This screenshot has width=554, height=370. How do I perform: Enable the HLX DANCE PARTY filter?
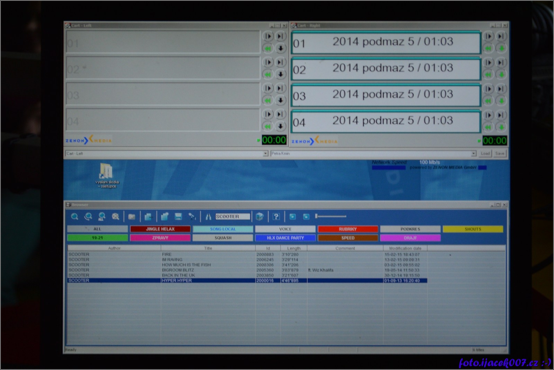(x=285, y=238)
